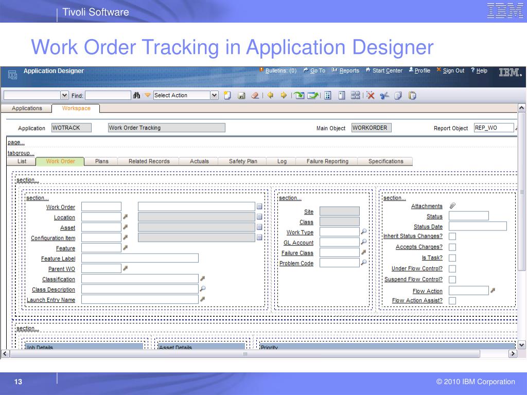527x395 pixels.
Task: Toggle the Accepts Charges checkbox
Action: coord(452,247)
